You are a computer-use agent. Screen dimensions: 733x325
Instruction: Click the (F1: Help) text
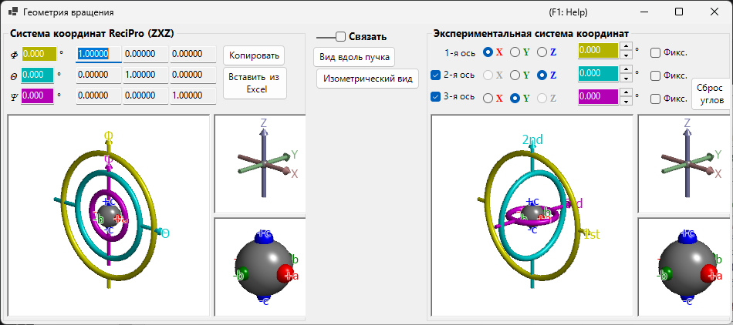tap(568, 12)
